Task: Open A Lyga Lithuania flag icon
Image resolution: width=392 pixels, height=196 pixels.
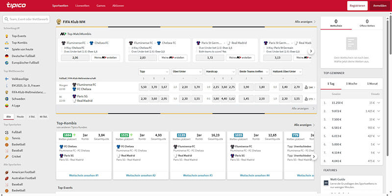Action: 7,105
